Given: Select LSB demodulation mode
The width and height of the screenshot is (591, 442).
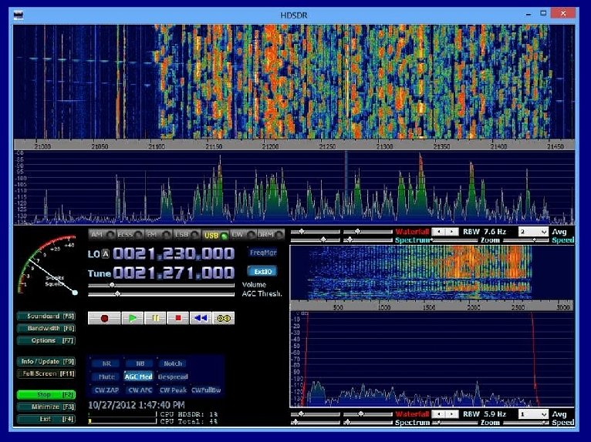Looking at the screenshot, I should 187,235.
